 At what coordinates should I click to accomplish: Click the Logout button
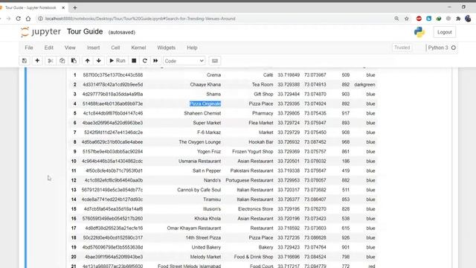click(x=445, y=32)
